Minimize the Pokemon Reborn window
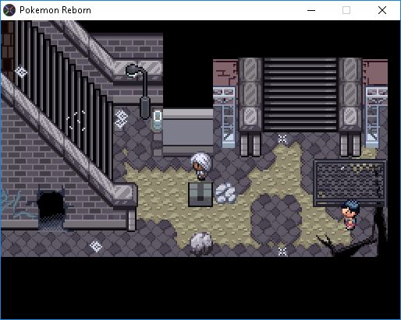 pyautogui.click(x=311, y=10)
